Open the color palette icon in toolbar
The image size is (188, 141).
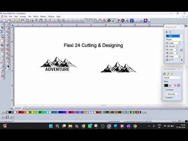pyautogui.click(x=100, y=21)
